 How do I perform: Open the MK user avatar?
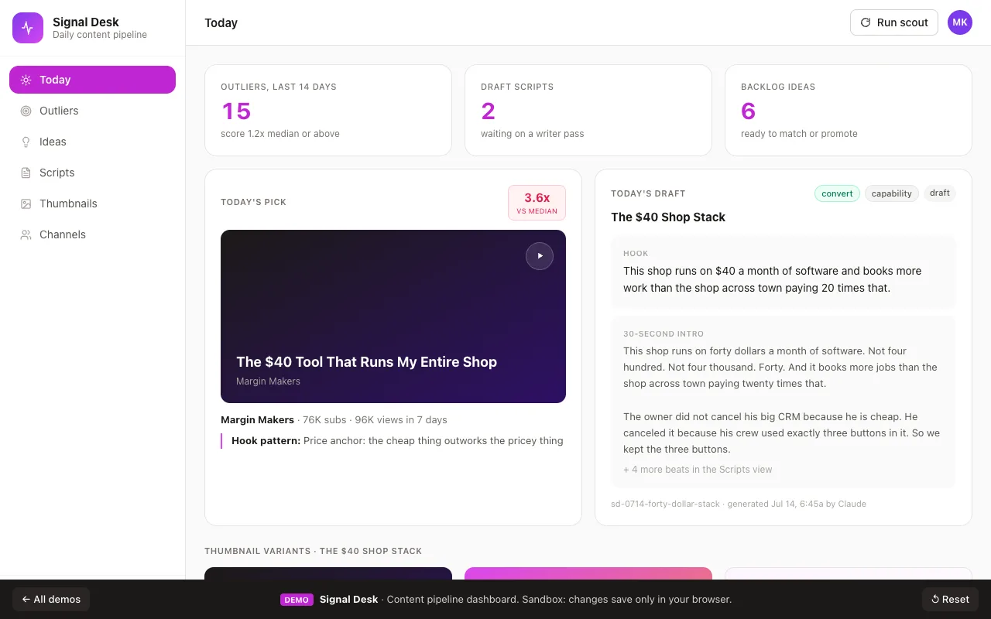pos(960,22)
